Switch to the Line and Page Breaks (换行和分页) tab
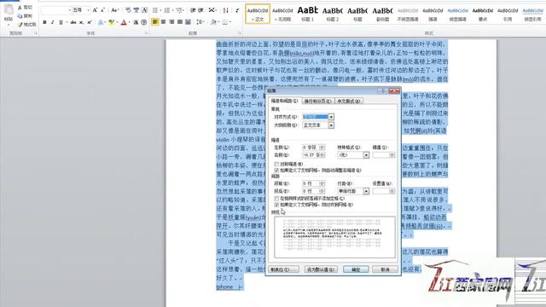 [x=317, y=101]
